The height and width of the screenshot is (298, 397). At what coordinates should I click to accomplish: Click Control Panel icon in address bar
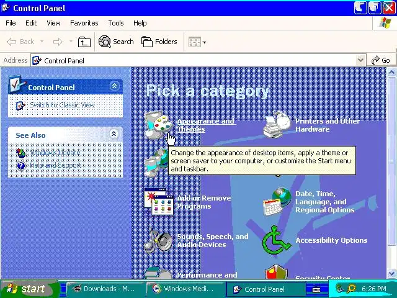(x=37, y=61)
